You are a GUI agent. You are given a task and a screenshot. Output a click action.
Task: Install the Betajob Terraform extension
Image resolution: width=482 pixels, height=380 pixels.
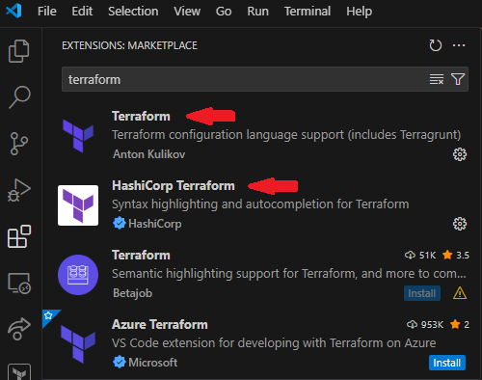pyautogui.click(x=422, y=293)
